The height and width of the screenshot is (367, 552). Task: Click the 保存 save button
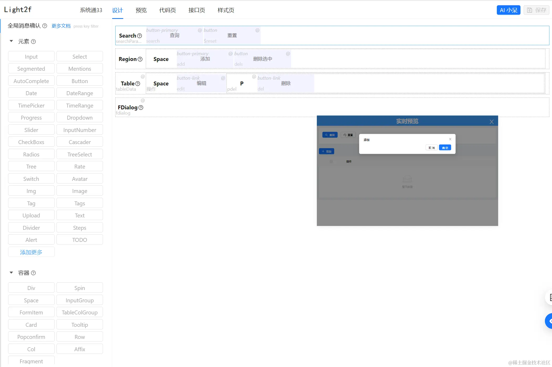tap(536, 10)
